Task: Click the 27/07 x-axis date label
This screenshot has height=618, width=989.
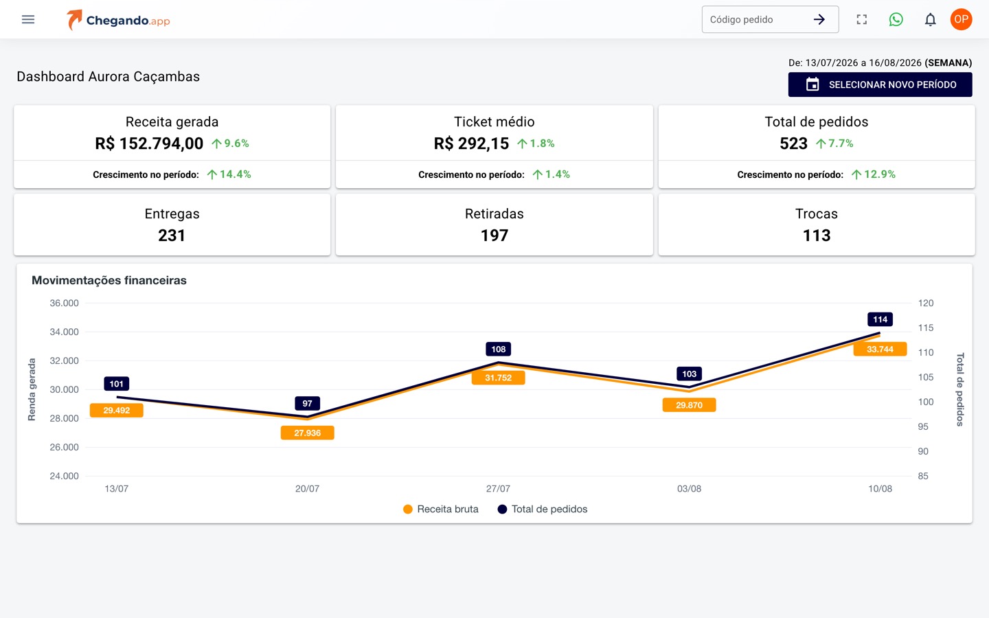Action: click(498, 489)
